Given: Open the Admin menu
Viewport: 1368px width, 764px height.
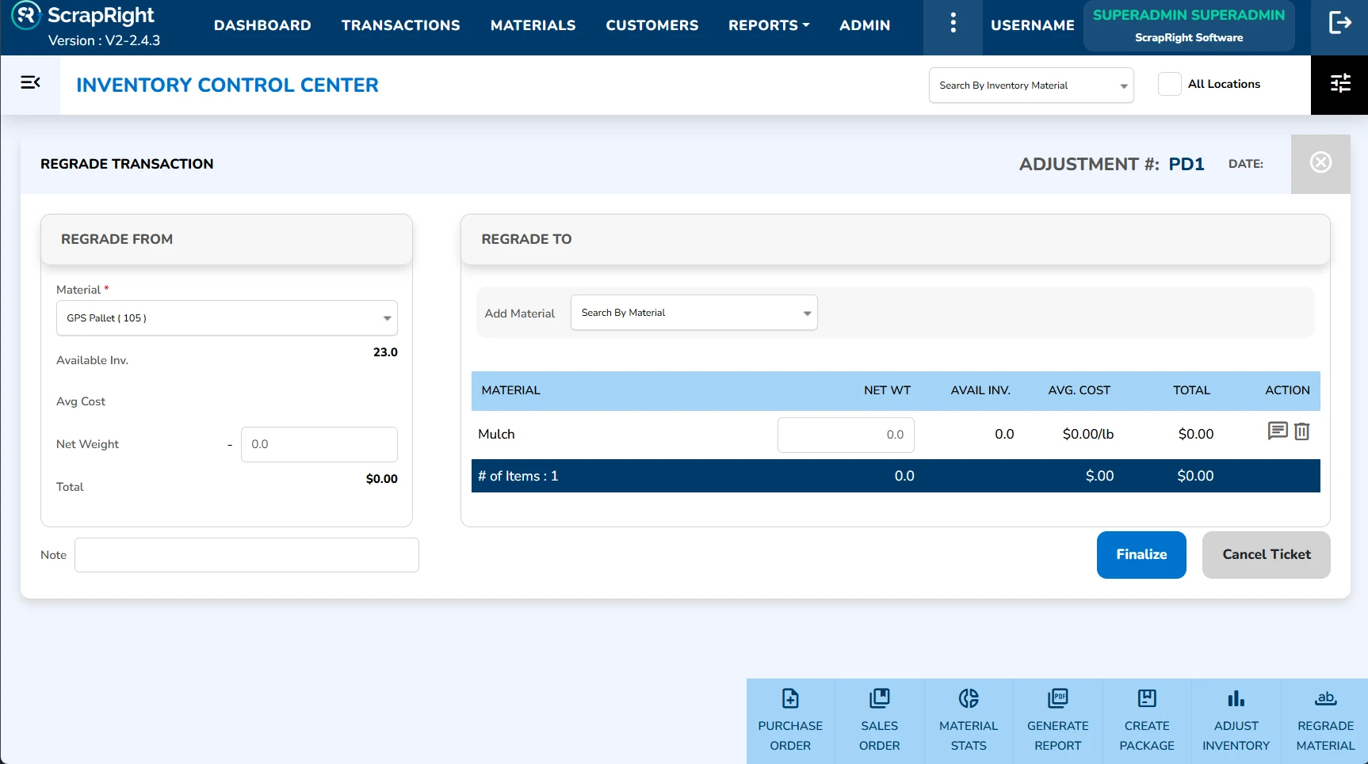Looking at the screenshot, I should [865, 25].
